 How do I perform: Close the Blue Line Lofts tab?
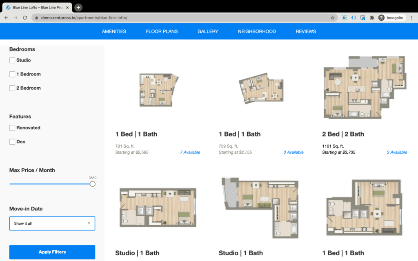(67, 7)
